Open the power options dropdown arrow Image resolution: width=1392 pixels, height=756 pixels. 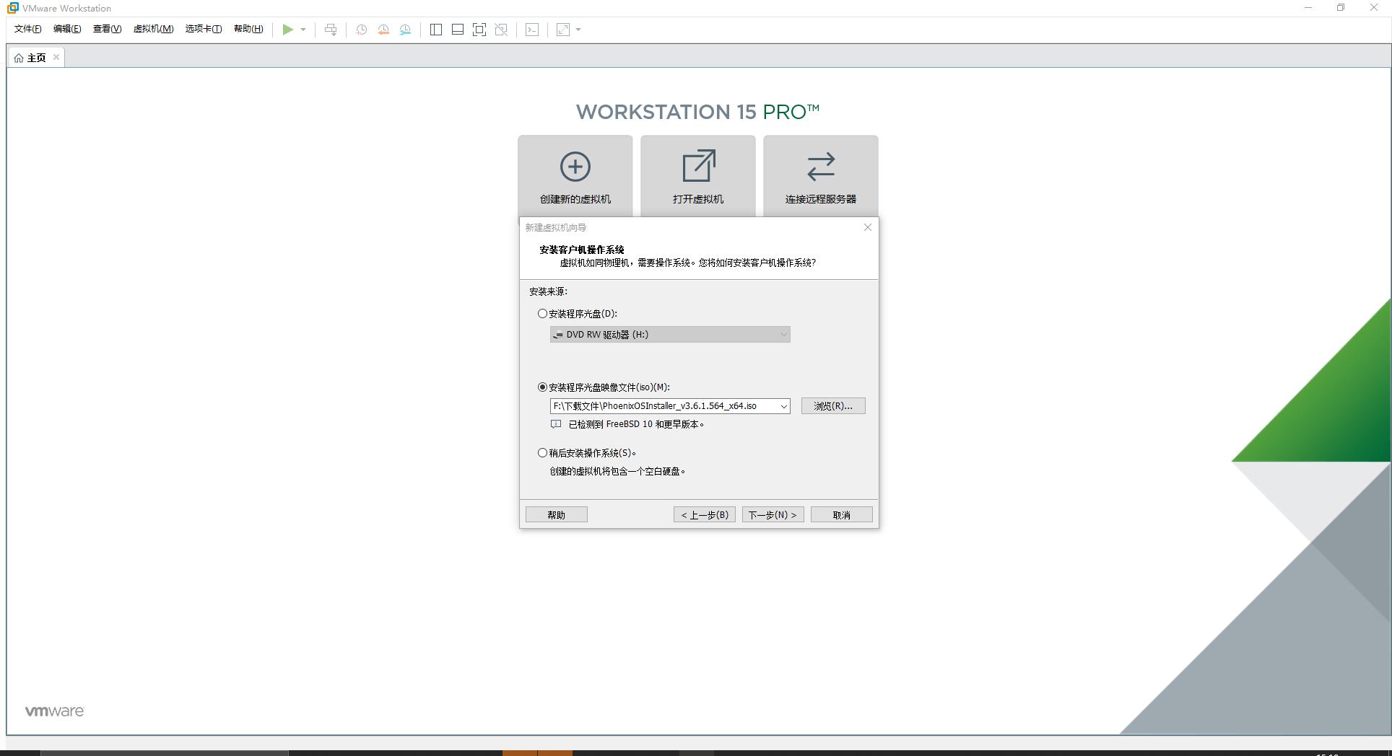click(x=303, y=30)
